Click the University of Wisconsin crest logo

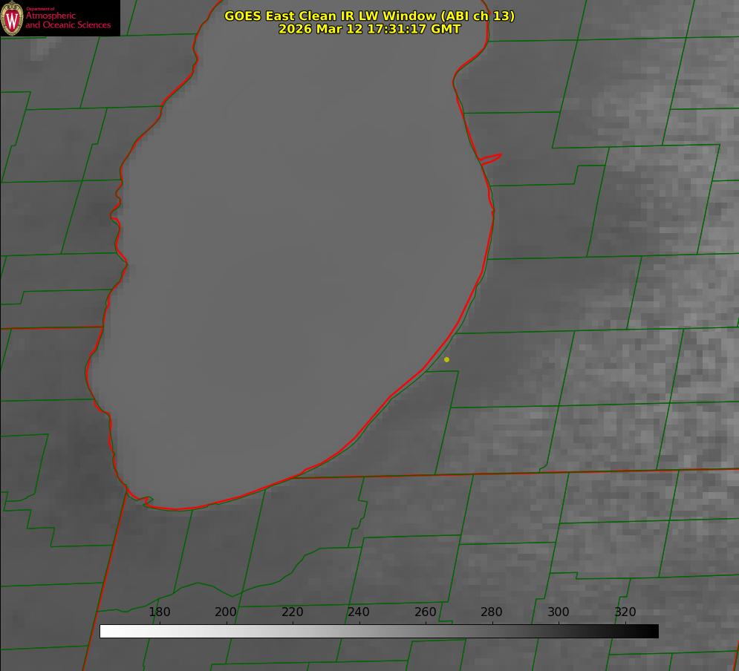click(13, 18)
